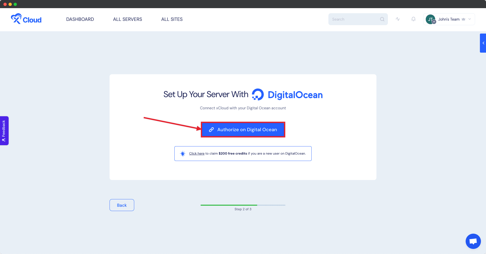This screenshot has width=486, height=254.
Task: Click the search magnifier icon
Action: 382,19
